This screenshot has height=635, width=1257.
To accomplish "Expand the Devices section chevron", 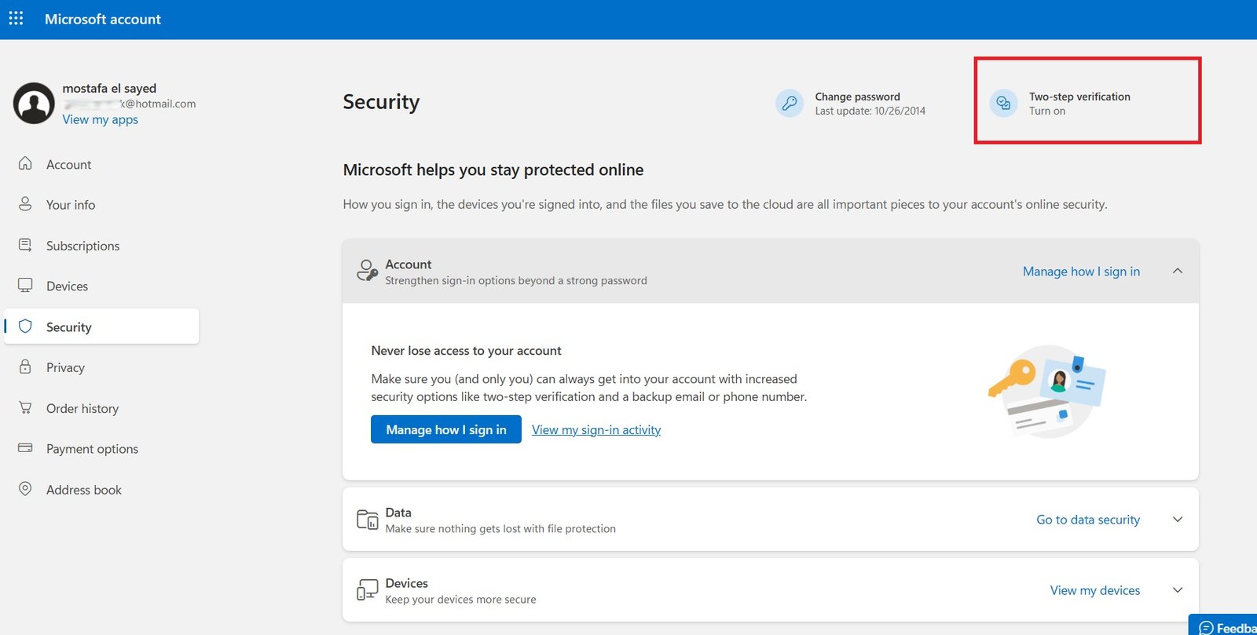I will (1177, 589).
